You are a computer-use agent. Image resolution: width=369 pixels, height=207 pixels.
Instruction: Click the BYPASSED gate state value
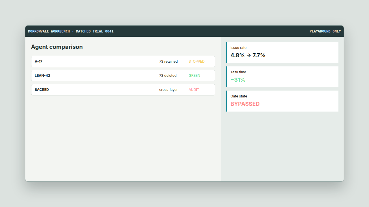click(x=245, y=104)
